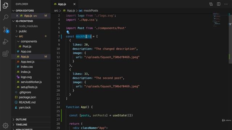232x130 pixels.
Task: Click the lightbulb code action icon
Action: (68, 32)
